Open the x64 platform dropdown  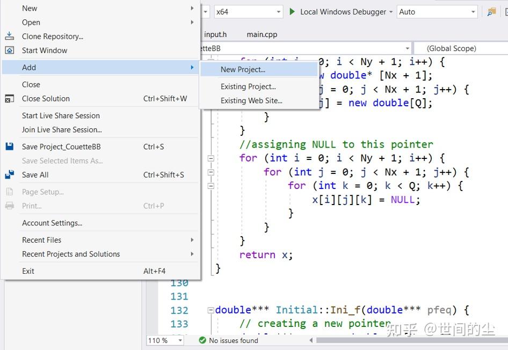pos(278,11)
